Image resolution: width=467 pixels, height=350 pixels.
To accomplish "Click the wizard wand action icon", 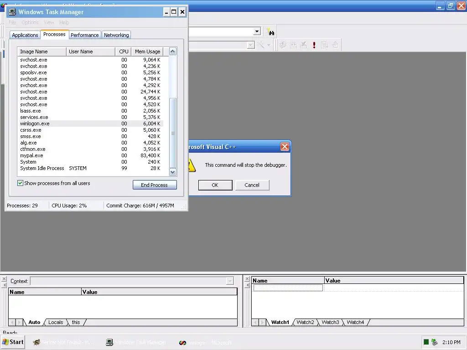I will point(260,45).
